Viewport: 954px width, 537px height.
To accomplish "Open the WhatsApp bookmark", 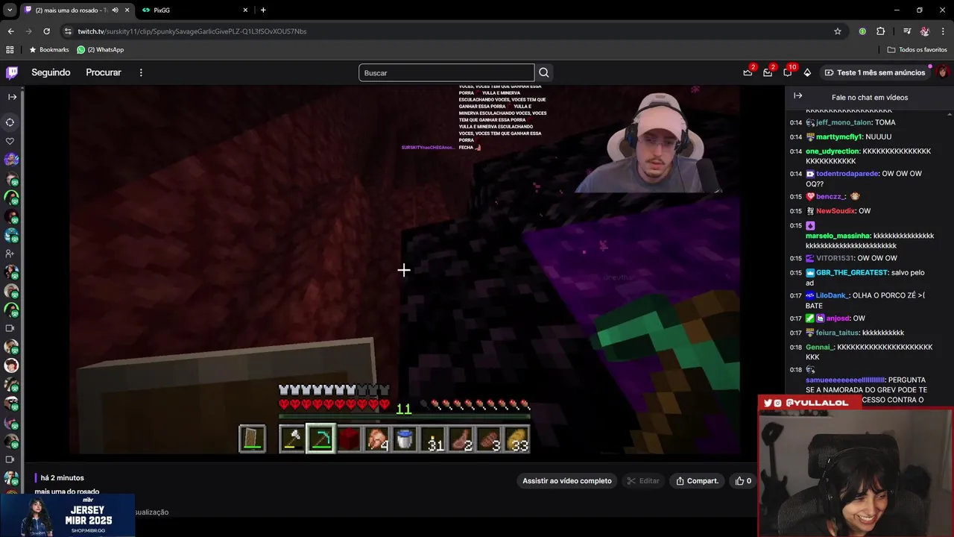I will [x=101, y=50].
